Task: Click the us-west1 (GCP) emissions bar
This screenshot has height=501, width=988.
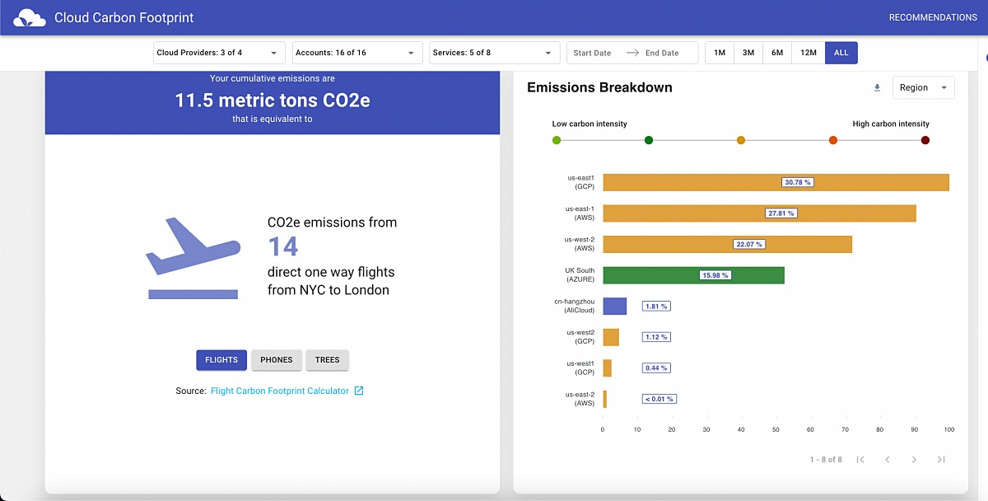Action: pyautogui.click(x=607, y=368)
